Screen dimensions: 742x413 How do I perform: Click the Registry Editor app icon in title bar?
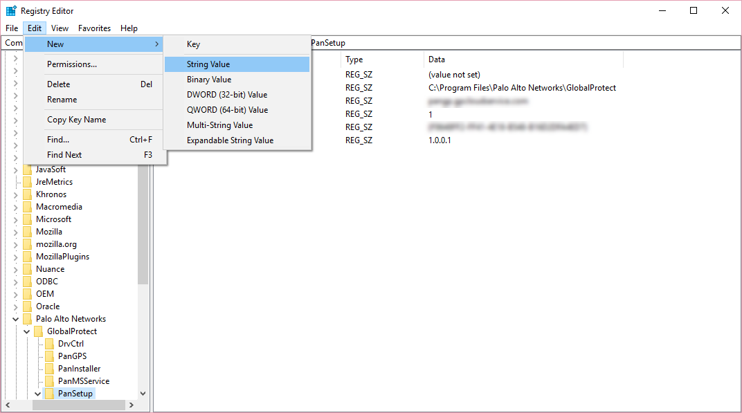pyautogui.click(x=11, y=10)
